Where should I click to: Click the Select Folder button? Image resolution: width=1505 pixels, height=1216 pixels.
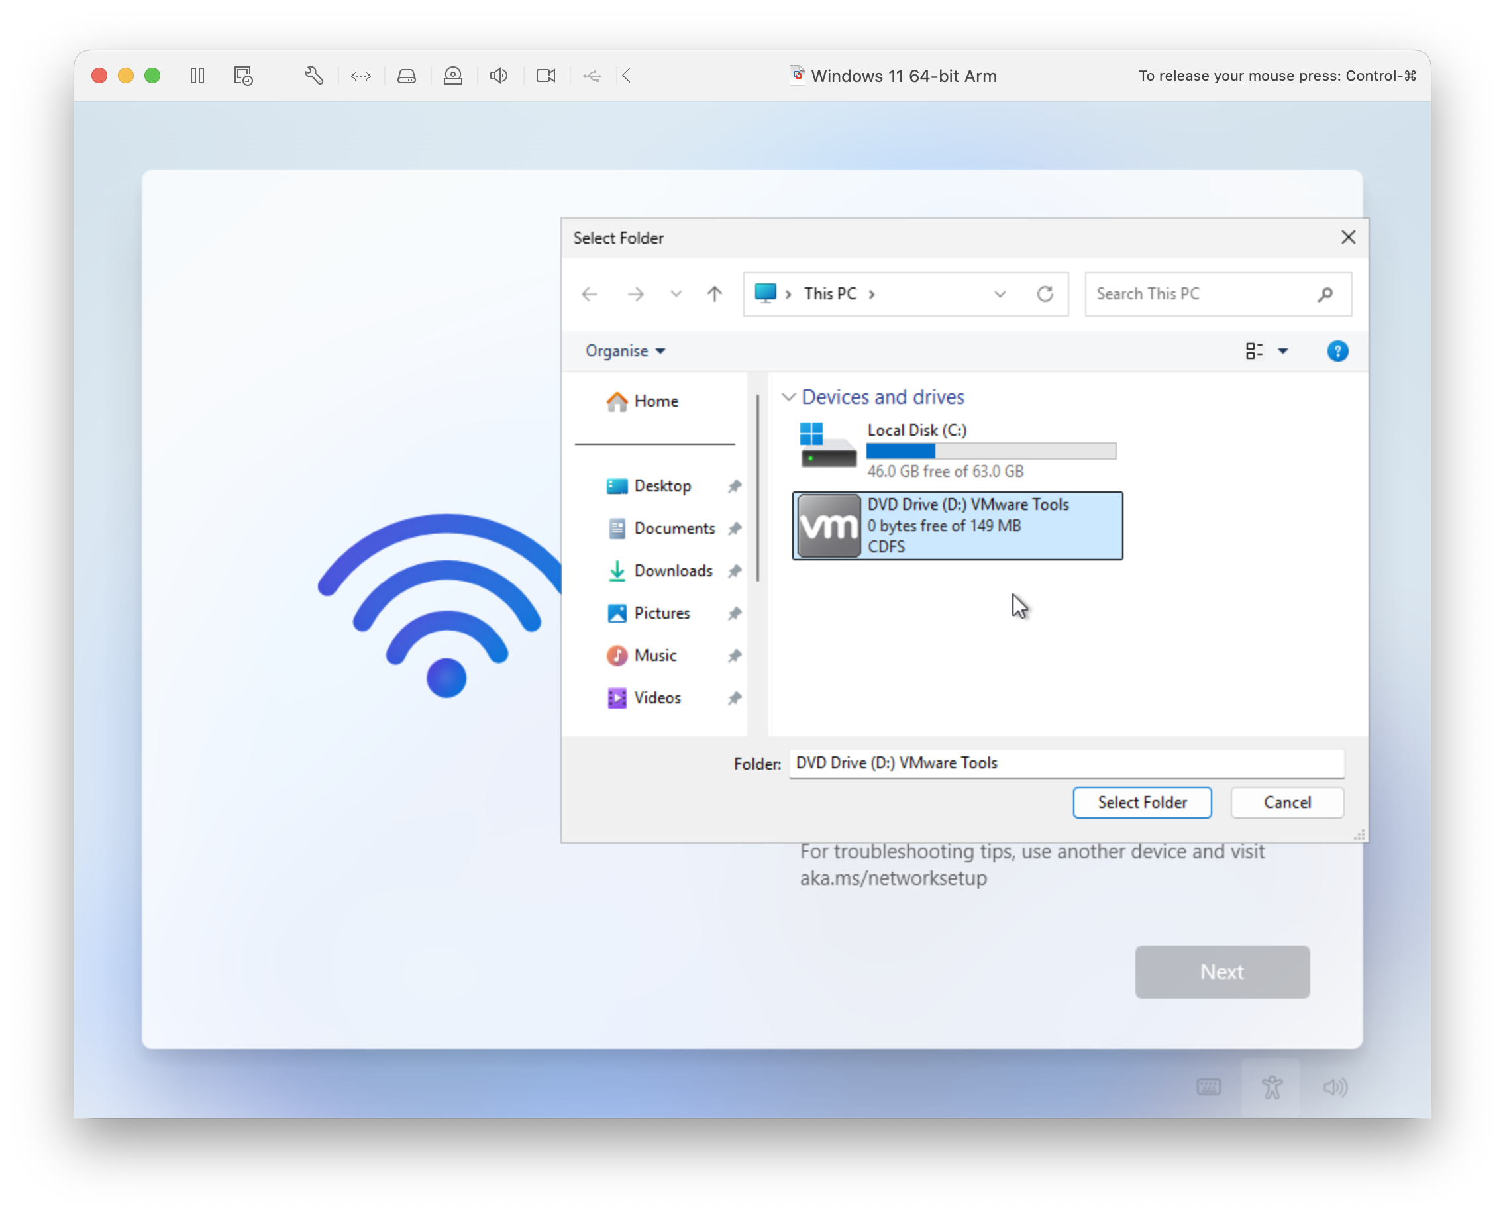point(1141,802)
